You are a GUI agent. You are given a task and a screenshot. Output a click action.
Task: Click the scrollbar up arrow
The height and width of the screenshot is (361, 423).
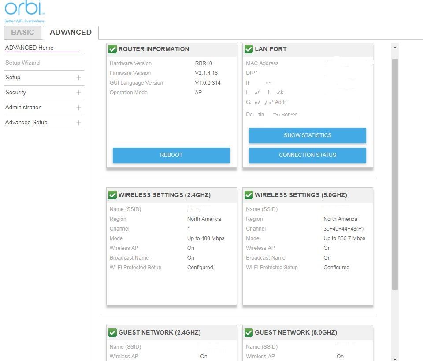coord(395,47)
